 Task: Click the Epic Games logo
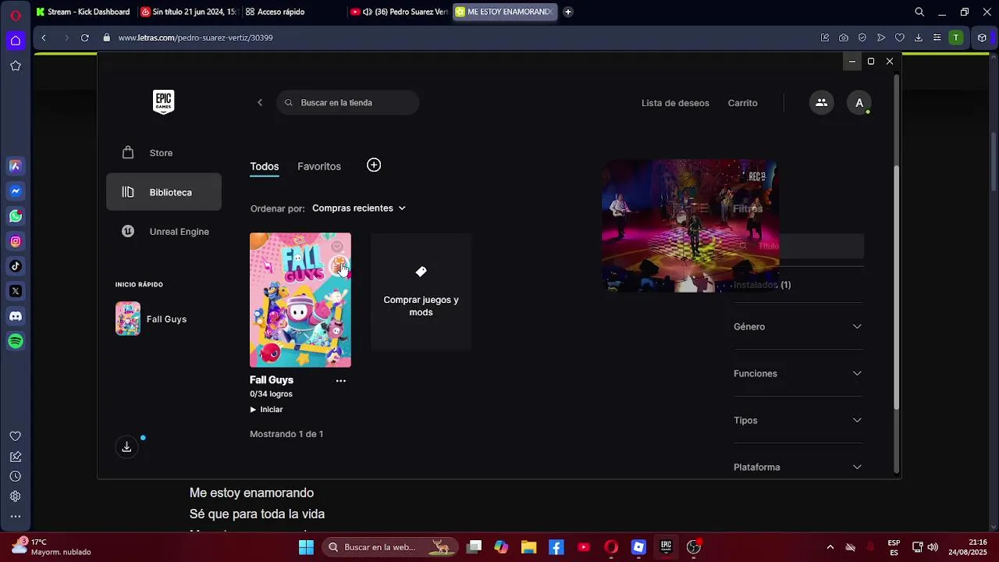click(163, 101)
